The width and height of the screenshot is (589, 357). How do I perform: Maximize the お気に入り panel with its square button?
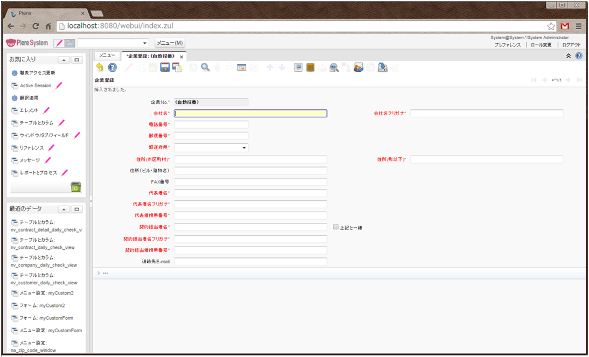(x=76, y=60)
